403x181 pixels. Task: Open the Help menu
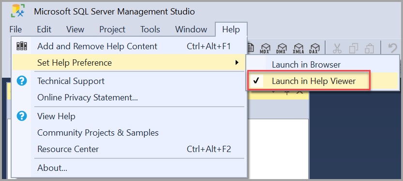click(231, 29)
